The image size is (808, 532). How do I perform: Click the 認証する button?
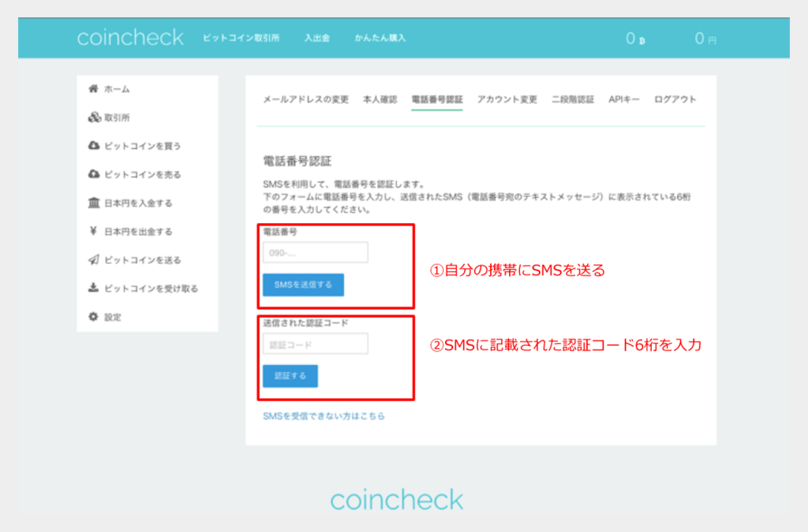tap(290, 376)
